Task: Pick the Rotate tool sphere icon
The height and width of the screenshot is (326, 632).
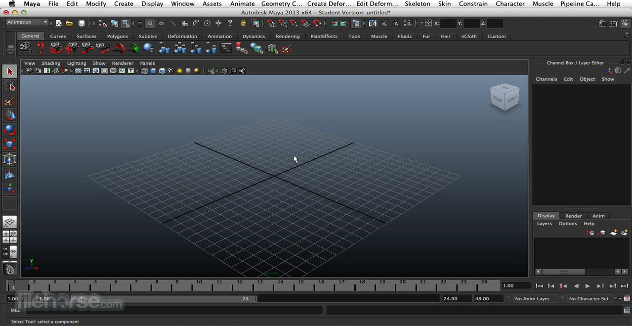Action: pos(9,130)
